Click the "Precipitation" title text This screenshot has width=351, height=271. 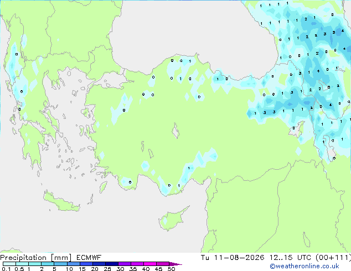[23, 258]
